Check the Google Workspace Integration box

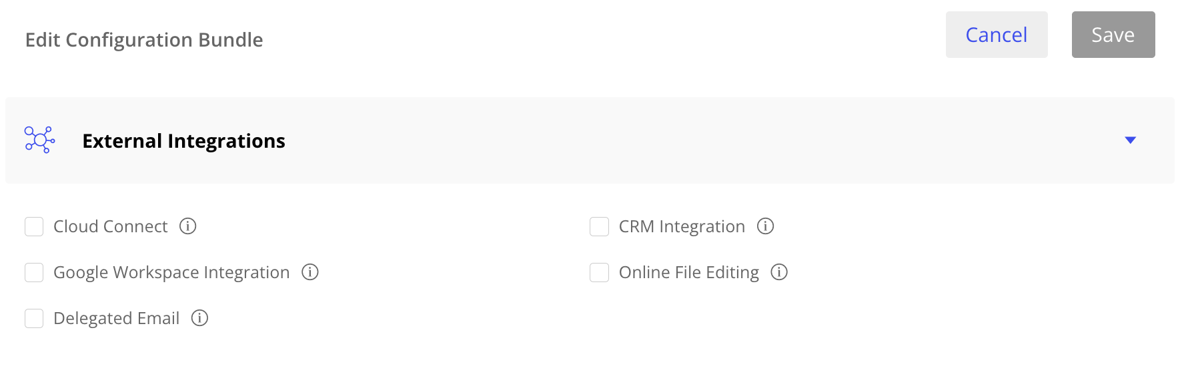pyautogui.click(x=34, y=273)
